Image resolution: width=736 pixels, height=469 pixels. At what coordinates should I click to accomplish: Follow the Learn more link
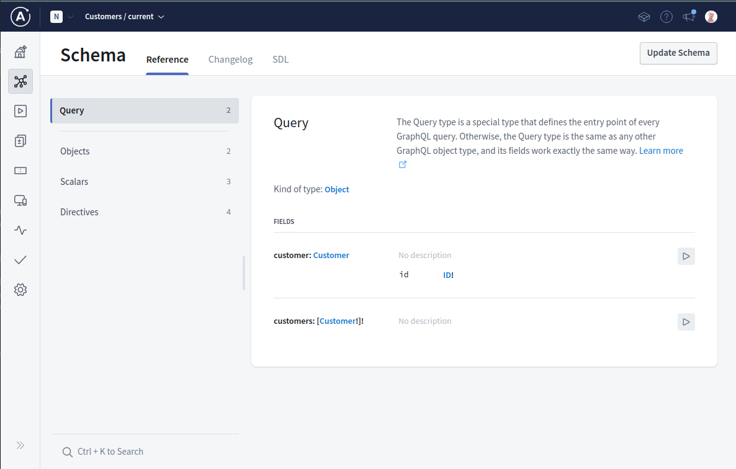(x=661, y=151)
